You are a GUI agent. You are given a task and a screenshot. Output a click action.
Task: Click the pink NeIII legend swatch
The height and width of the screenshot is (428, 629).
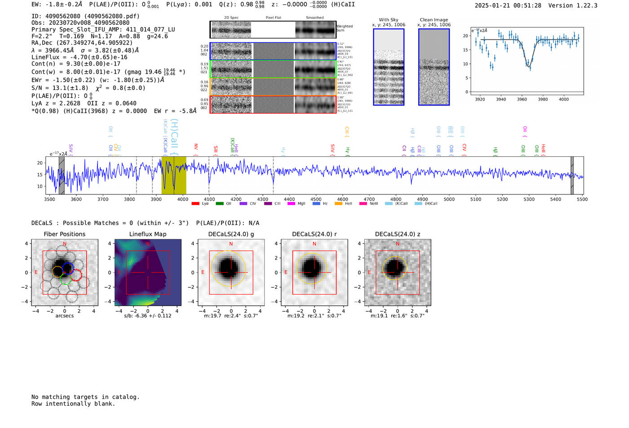(363, 203)
